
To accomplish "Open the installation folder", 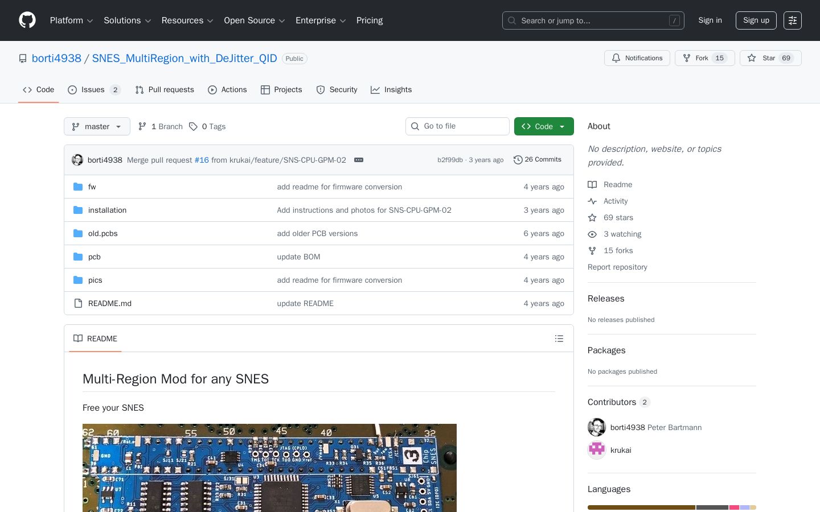I will click(x=107, y=210).
